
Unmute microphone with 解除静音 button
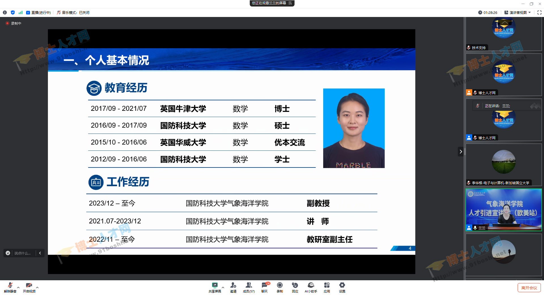[x=10, y=287]
